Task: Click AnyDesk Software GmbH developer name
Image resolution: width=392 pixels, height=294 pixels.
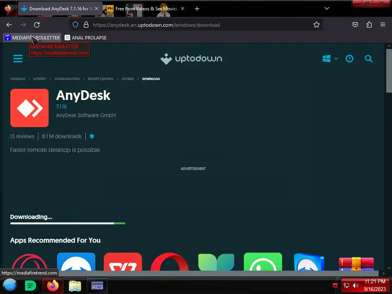Action: pyautogui.click(x=86, y=115)
